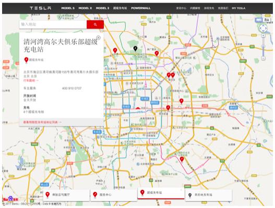Select right pin of the adjacent red pair

coord(173,75)
